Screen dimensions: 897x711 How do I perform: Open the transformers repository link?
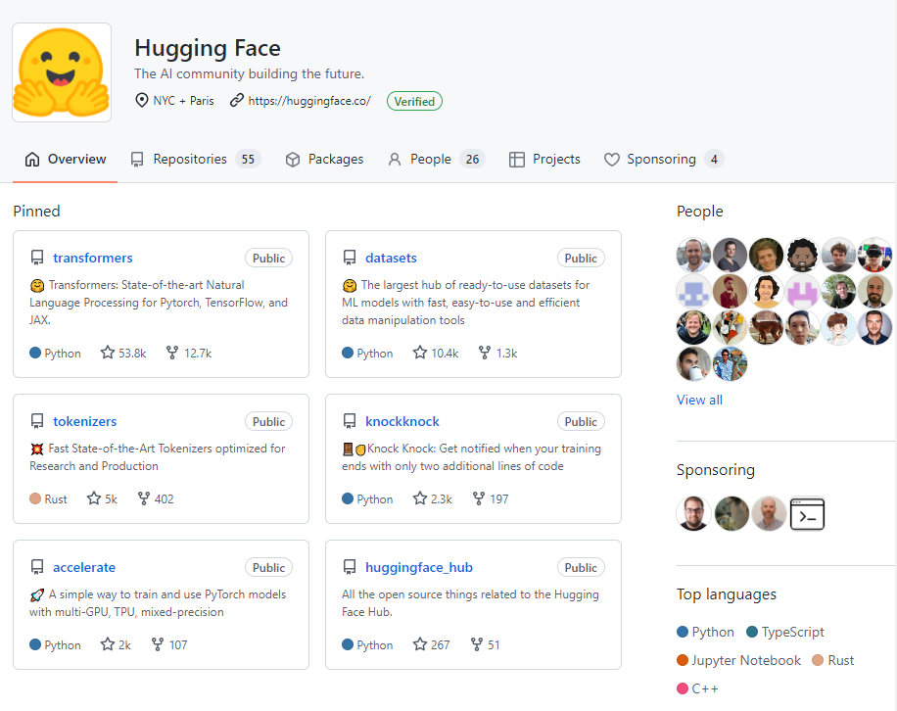(x=93, y=258)
